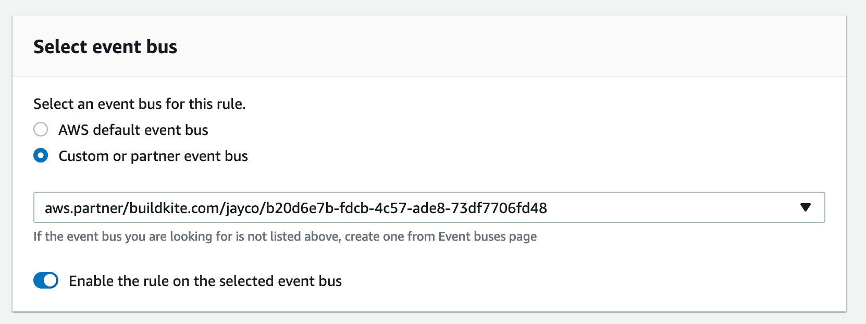Click the white knob of the enable toggle
The width and height of the screenshot is (866, 324).
(x=51, y=281)
